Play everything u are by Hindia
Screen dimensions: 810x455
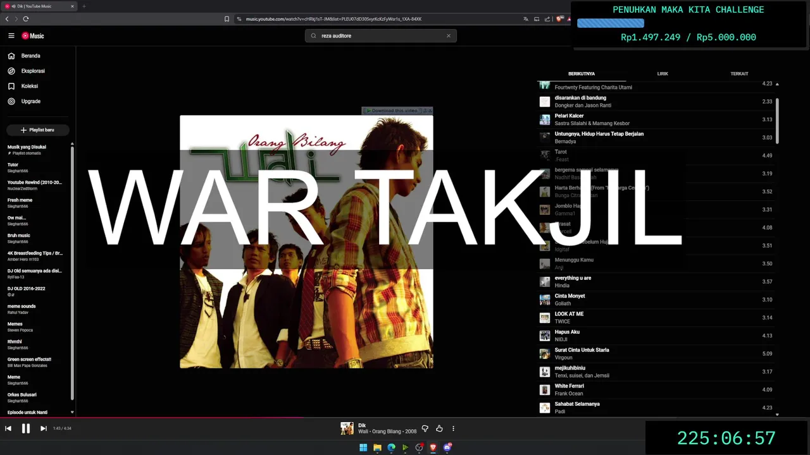656,282
